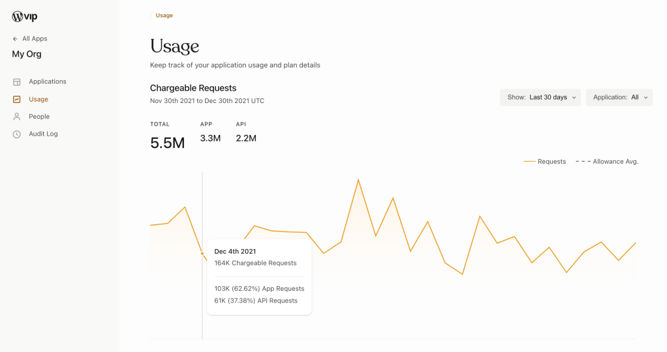Screen dimensions: 667x352
Task: Select the Usage sidebar entry
Action: click(39, 100)
